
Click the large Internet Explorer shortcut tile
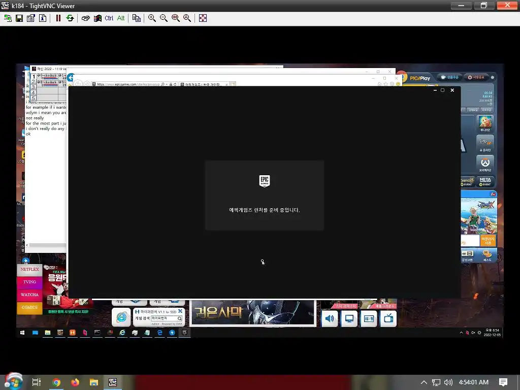(121, 317)
